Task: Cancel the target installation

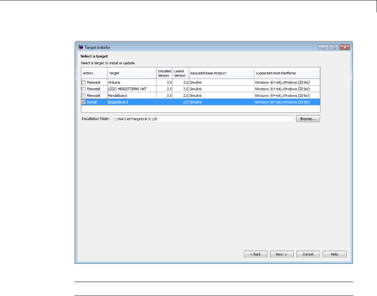Action: pyautogui.click(x=308, y=254)
